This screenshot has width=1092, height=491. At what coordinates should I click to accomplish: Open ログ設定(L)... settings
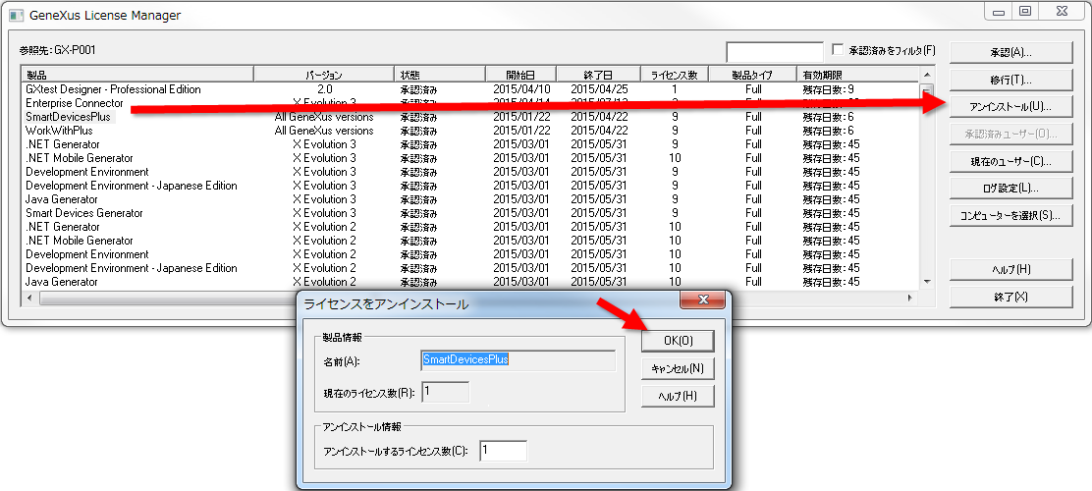click(1010, 188)
